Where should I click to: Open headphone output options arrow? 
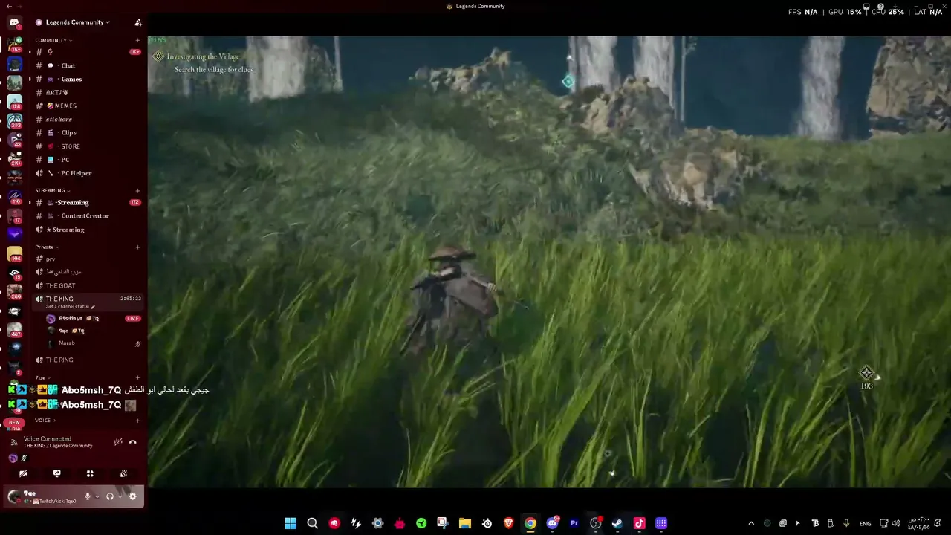pos(119,496)
